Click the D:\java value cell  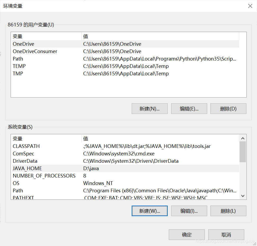91,168
